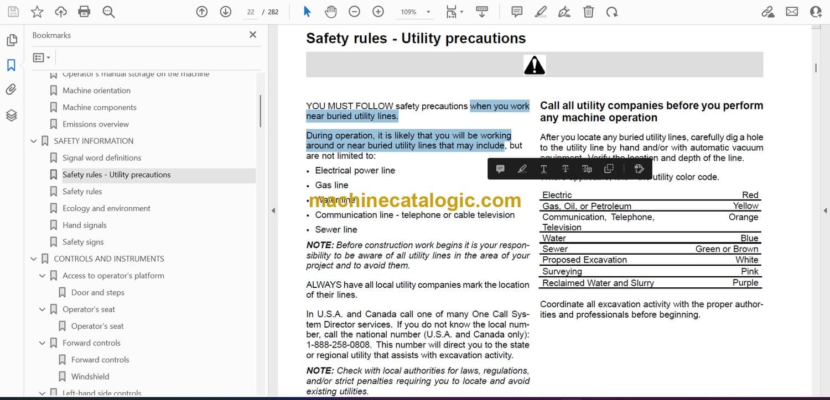Collapse the left navigation pane arrow
This screenshot has height=400, width=830.
click(x=272, y=210)
